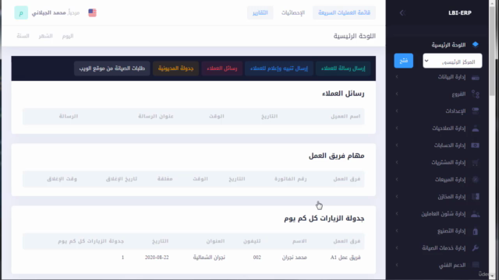
Task: Click LBI-ERP logo text
Action: click(460, 13)
